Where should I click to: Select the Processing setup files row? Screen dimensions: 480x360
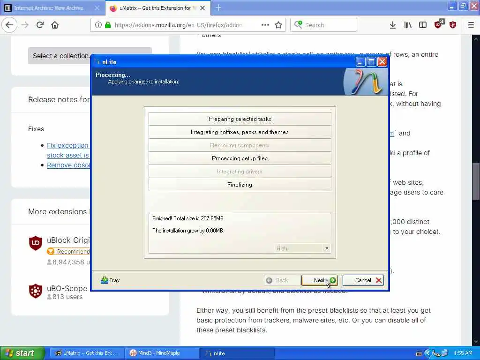(240, 158)
